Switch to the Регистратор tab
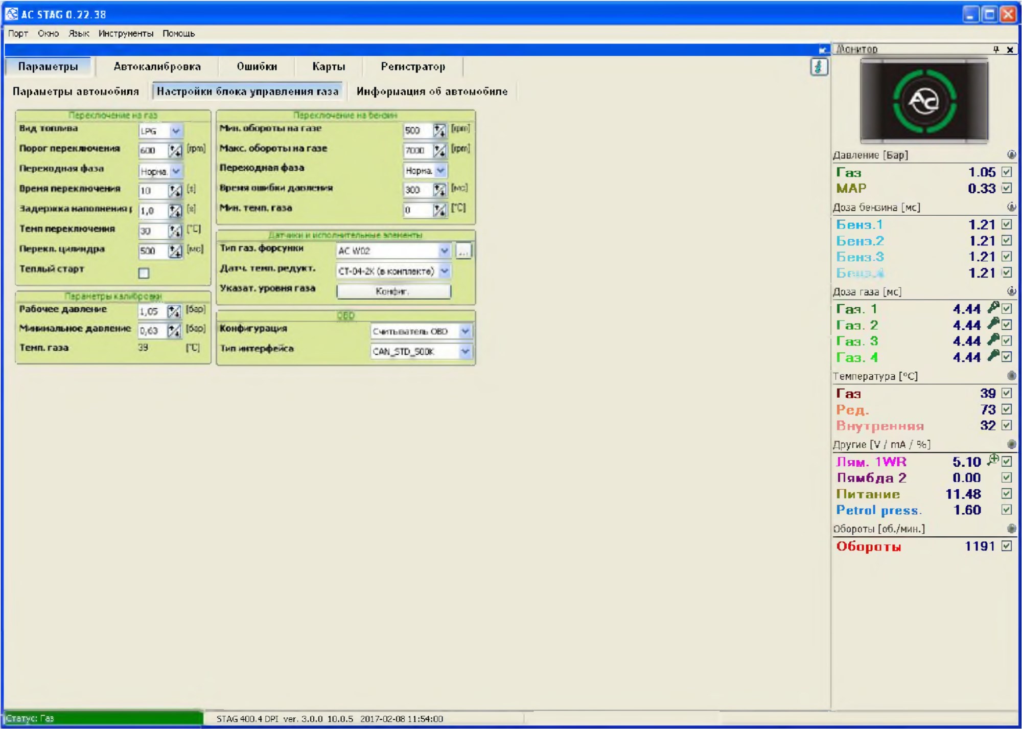 [413, 66]
